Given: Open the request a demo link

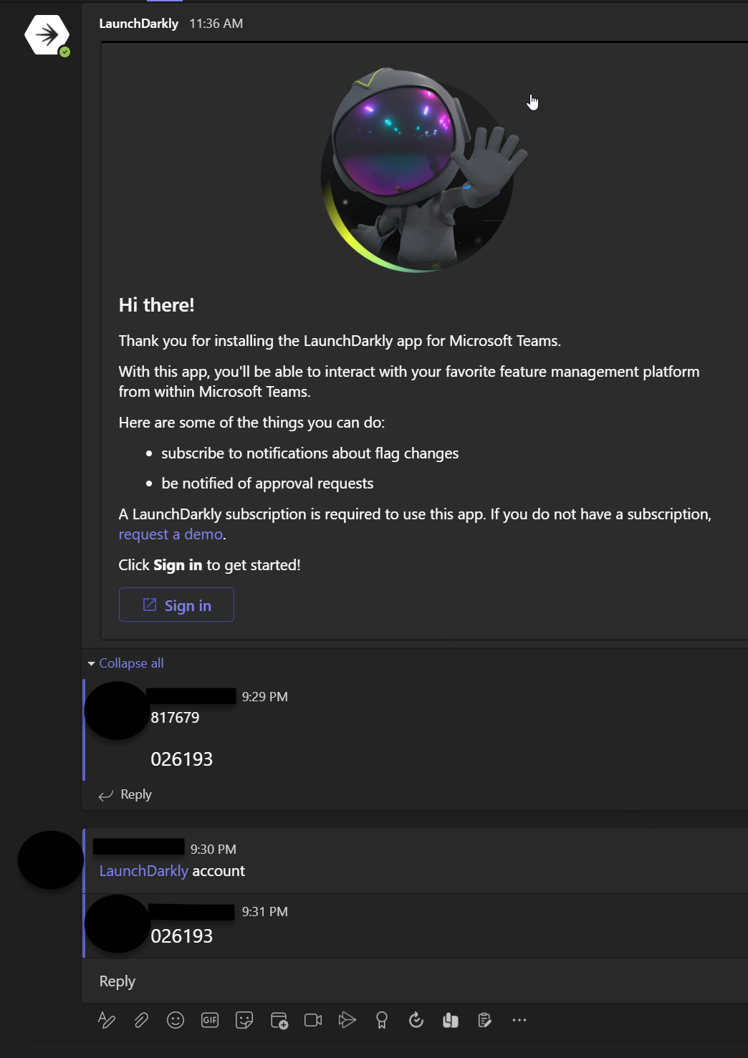Looking at the screenshot, I should coord(171,534).
